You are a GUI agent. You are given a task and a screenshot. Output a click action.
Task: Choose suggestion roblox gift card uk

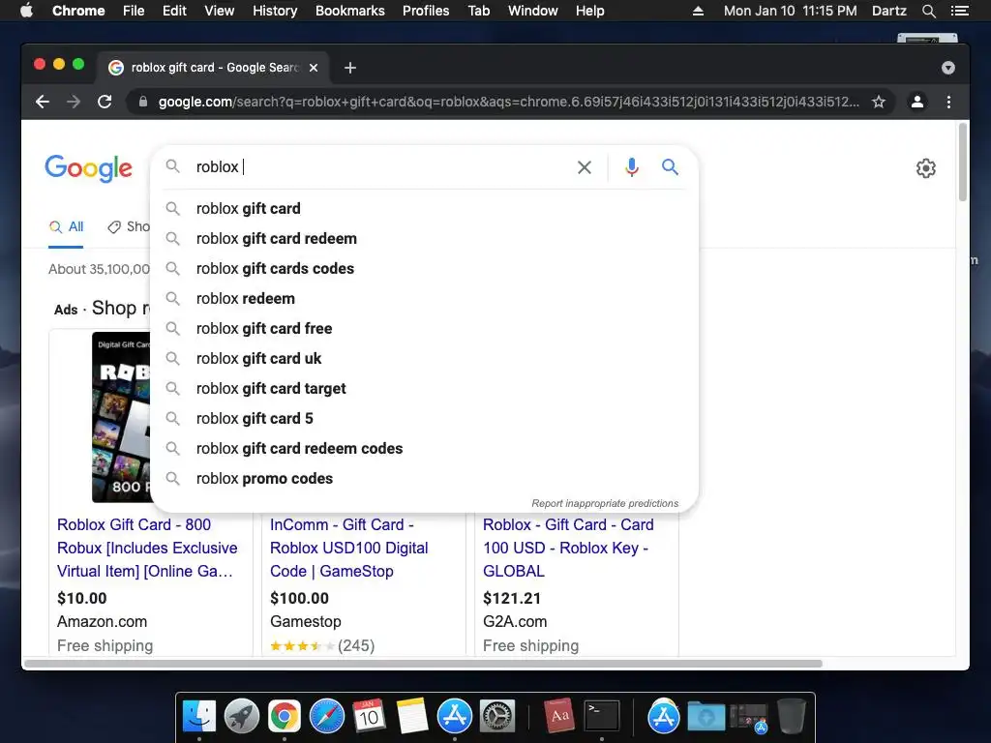click(x=425, y=358)
